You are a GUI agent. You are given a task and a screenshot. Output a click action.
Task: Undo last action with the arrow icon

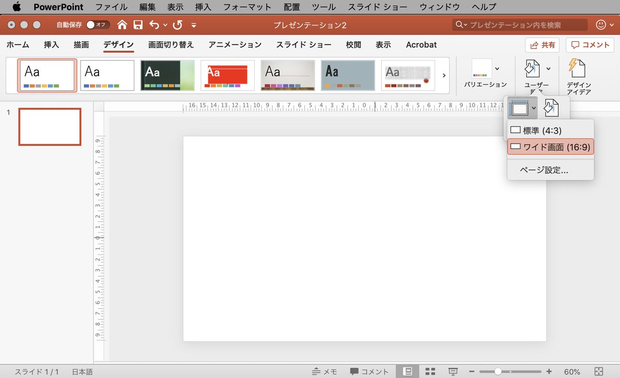coord(154,25)
